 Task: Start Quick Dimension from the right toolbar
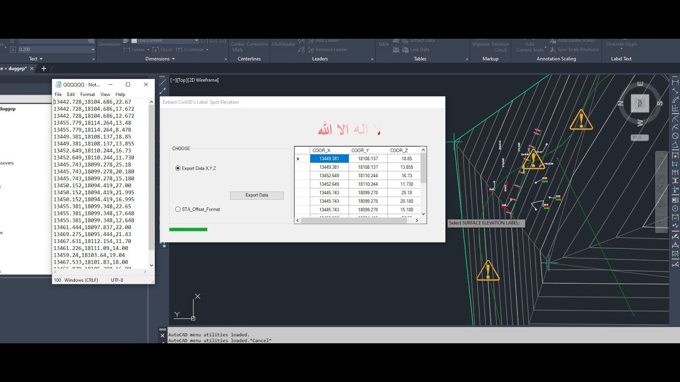click(x=675, y=155)
